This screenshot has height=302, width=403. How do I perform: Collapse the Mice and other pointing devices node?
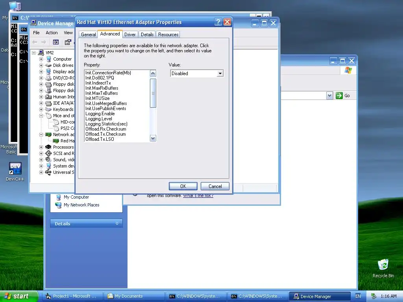pyautogui.click(x=41, y=116)
